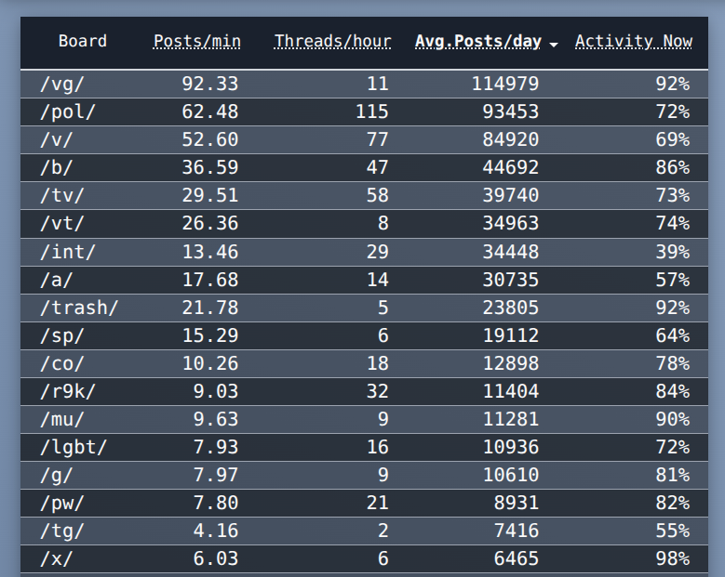Image resolution: width=725 pixels, height=577 pixels.
Task: Select the /trash/ board name
Action: 79,308
